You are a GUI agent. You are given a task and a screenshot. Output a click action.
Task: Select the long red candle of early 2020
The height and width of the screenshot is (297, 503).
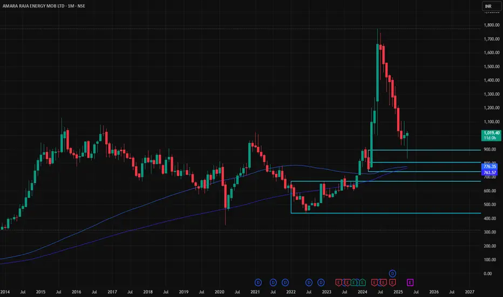(x=226, y=196)
